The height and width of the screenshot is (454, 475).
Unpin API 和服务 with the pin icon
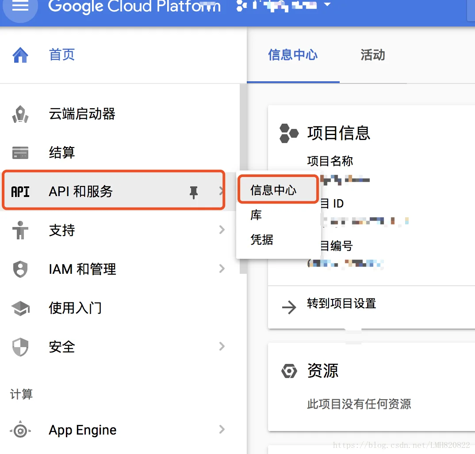pos(194,193)
